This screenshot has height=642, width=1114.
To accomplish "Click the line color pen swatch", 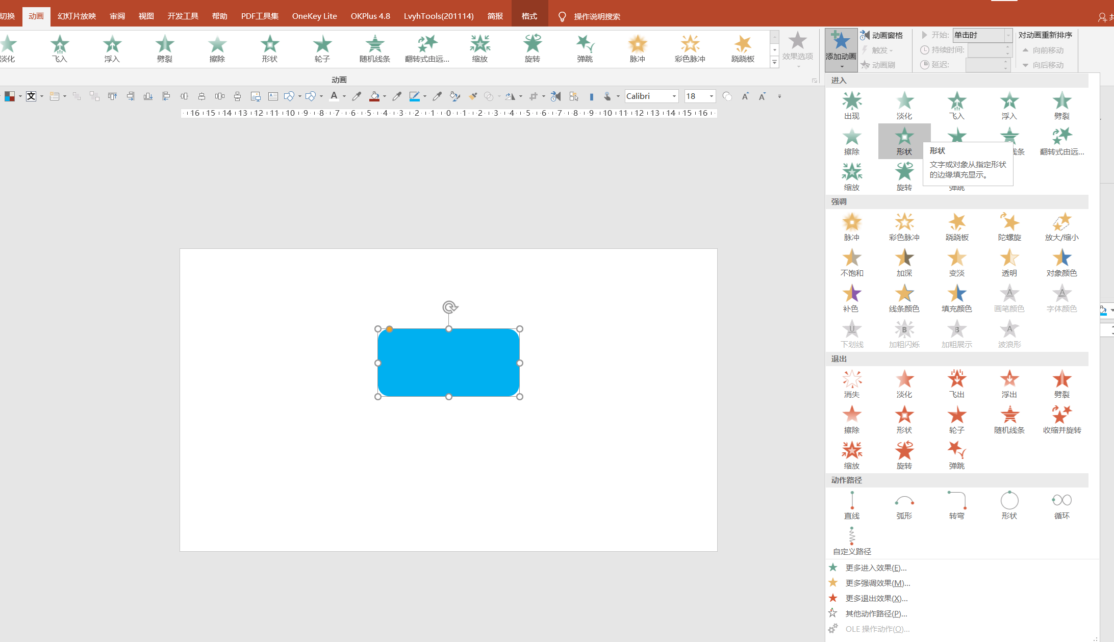I will (x=415, y=96).
